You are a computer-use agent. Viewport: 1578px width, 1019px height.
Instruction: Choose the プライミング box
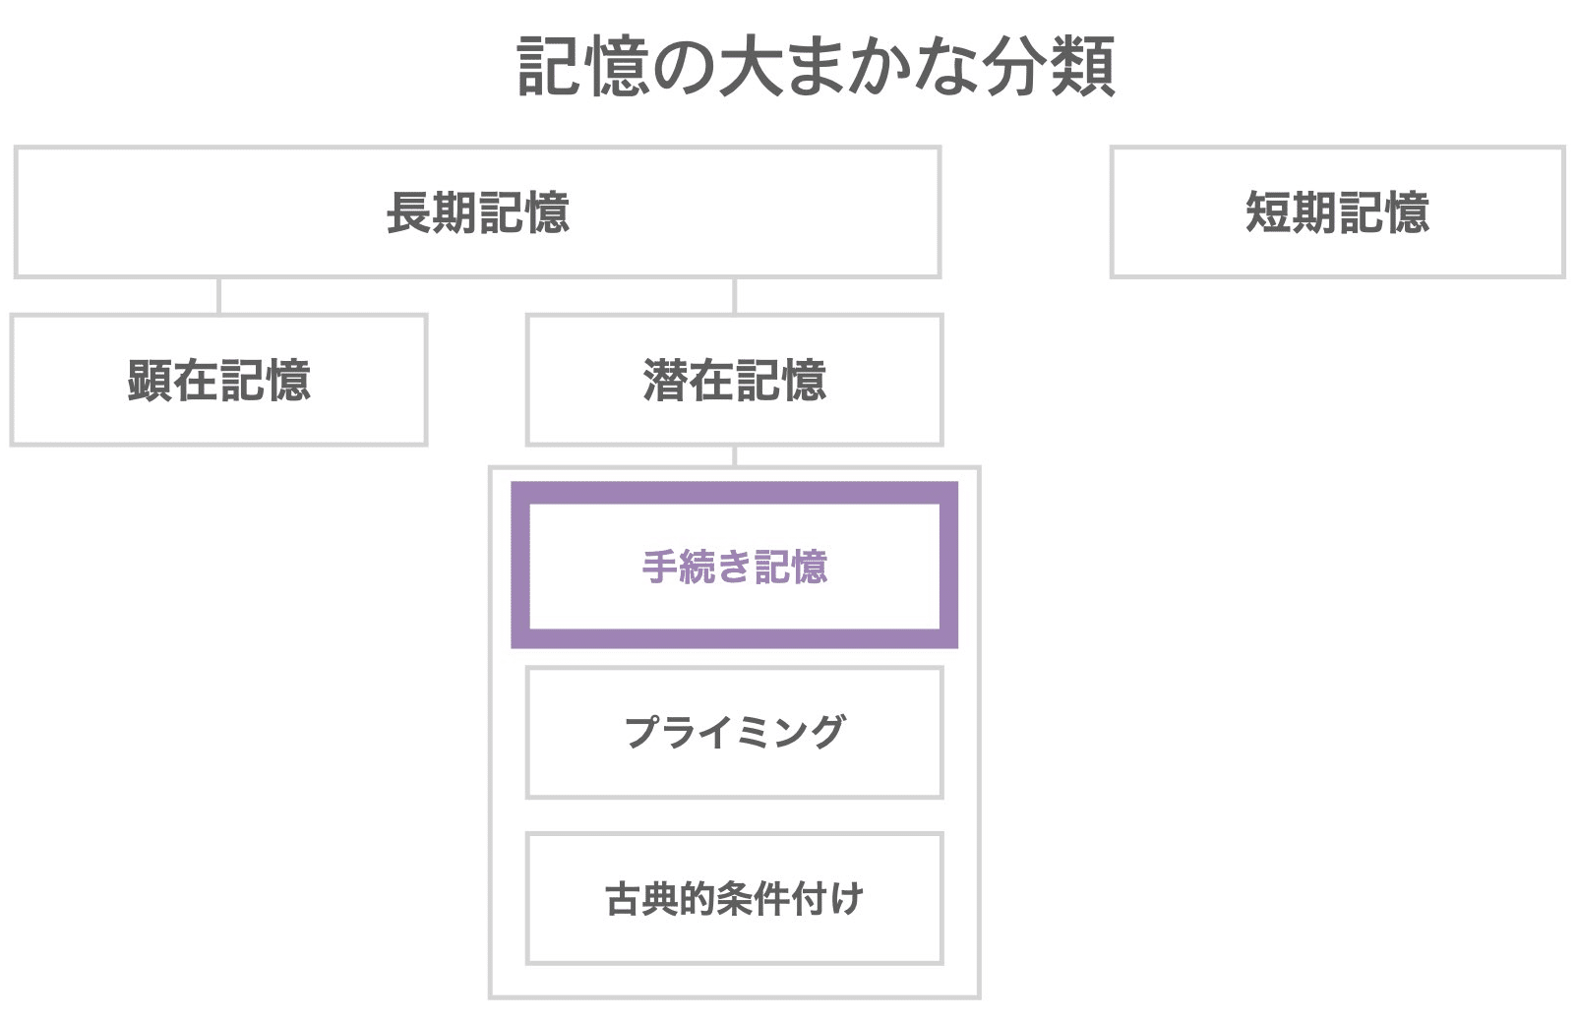click(x=735, y=733)
